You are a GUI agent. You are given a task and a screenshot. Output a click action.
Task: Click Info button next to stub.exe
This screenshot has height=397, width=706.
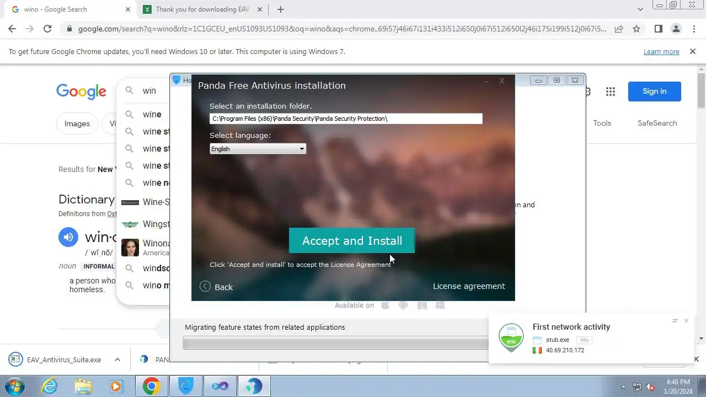click(584, 340)
